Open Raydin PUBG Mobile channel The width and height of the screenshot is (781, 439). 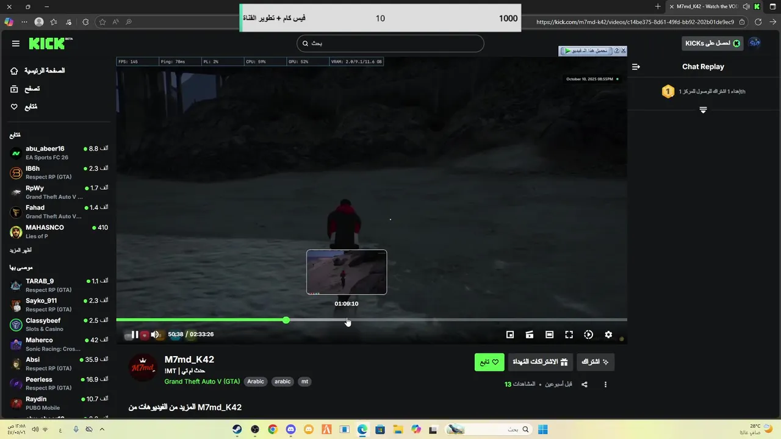tap(59, 403)
